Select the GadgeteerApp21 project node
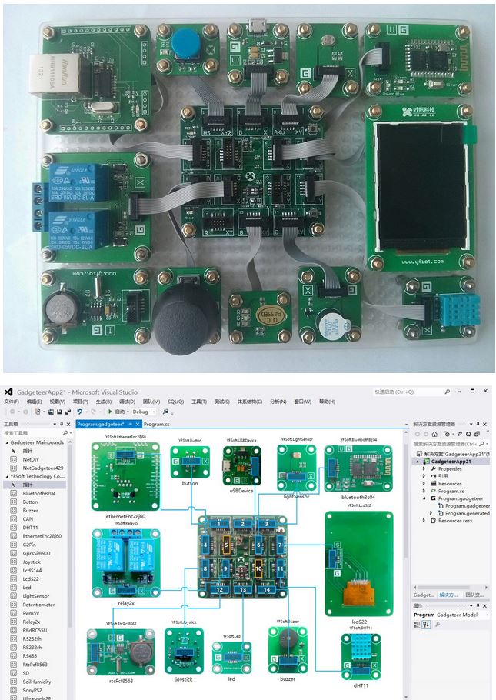 (x=451, y=462)
